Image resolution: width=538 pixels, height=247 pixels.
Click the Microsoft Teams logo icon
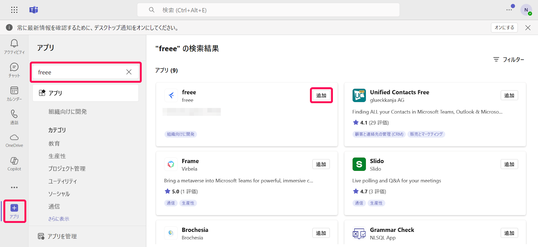34,10
